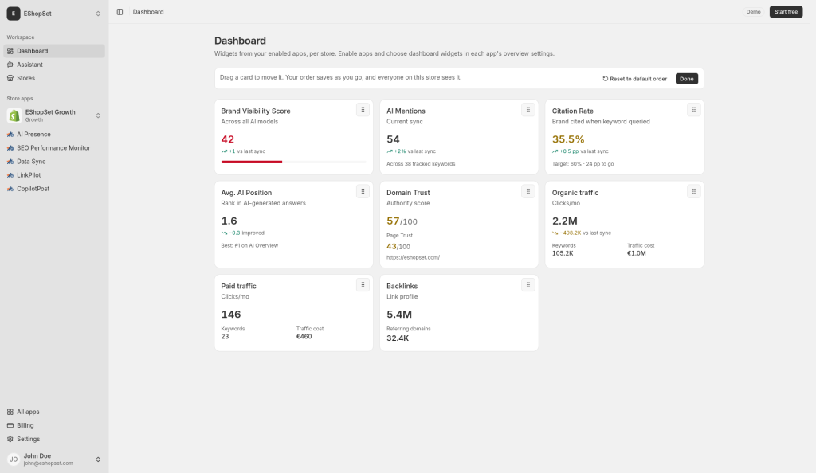Click the Keywords 105.2K value
816x473 pixels.
pos(563,254)
